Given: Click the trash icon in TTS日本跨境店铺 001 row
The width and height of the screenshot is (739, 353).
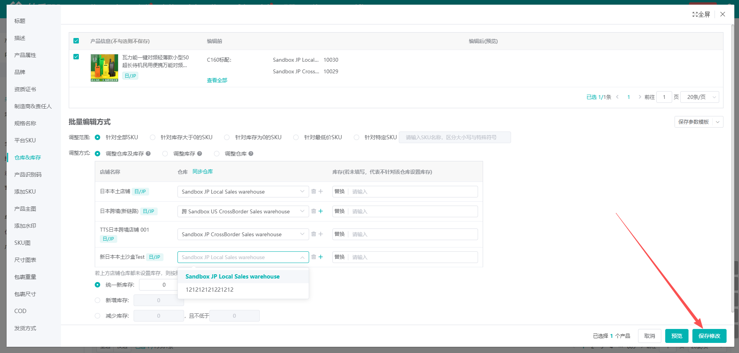Looking at the screenshot, I should point(313,234).
